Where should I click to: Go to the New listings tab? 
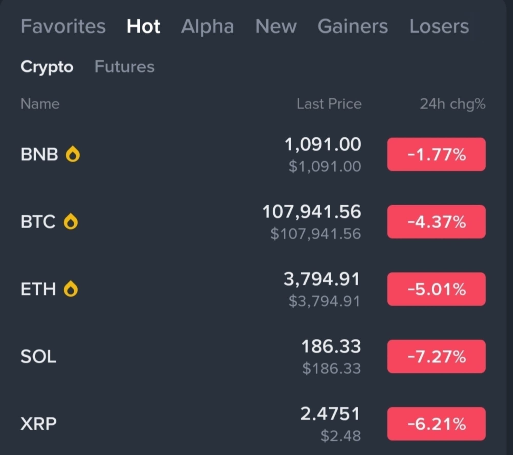pos(276,26)
